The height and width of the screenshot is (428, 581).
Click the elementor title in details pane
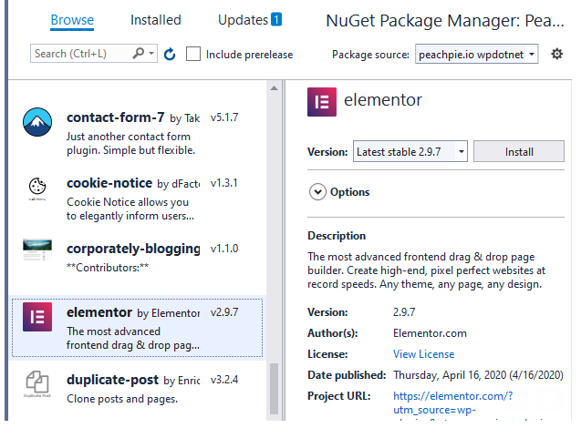383,100
